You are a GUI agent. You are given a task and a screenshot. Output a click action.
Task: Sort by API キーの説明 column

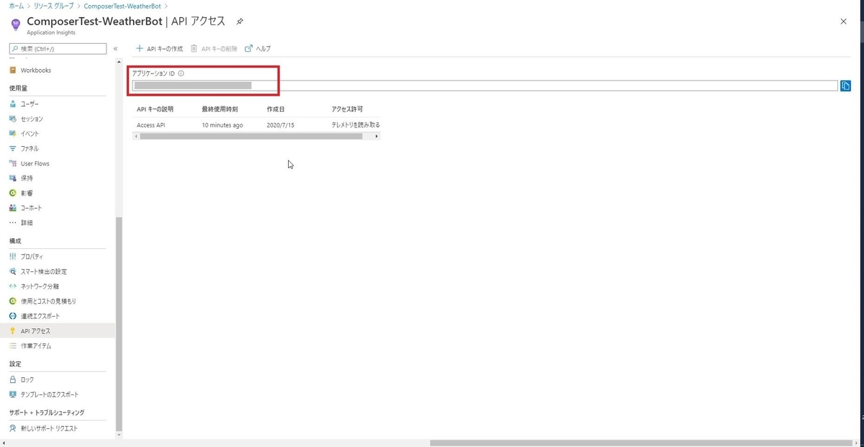click(156, 109)
